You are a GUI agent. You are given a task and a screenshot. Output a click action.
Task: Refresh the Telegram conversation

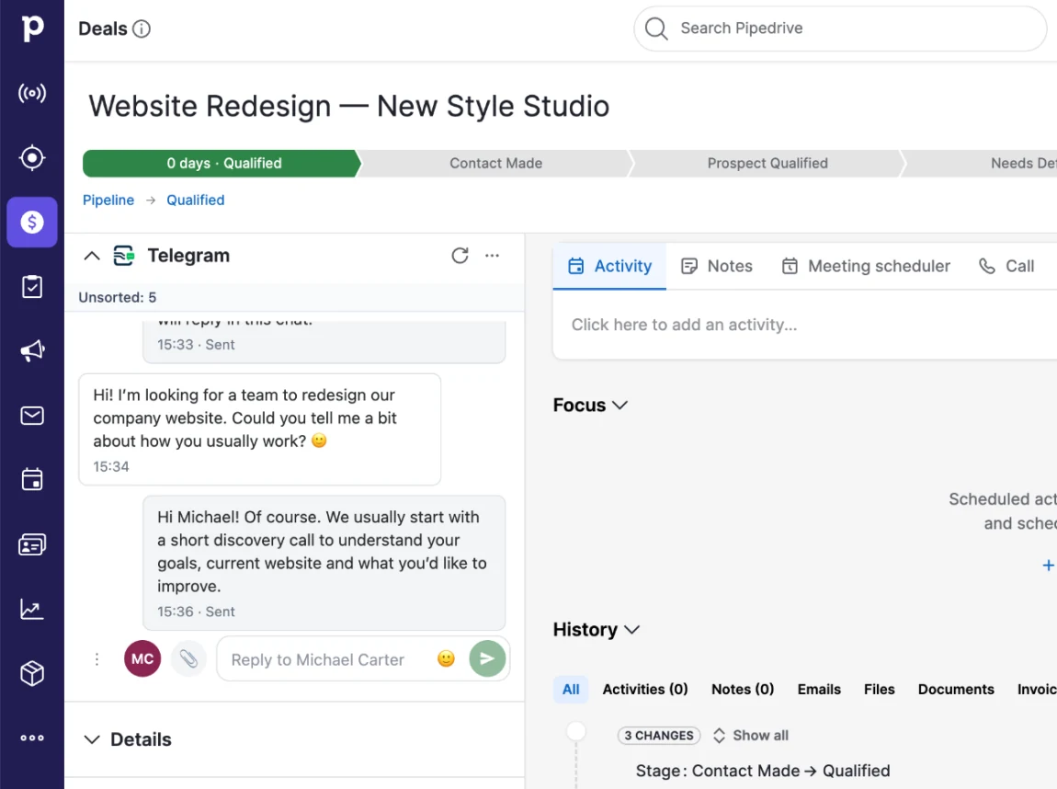pyautogui.click(x=460, y=256)
